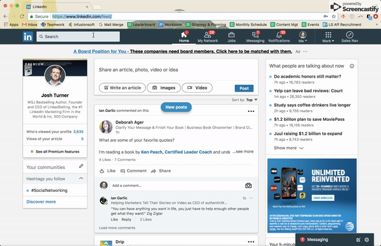
Task: Expand see more on Deborah's post
Action: [243, 151]
